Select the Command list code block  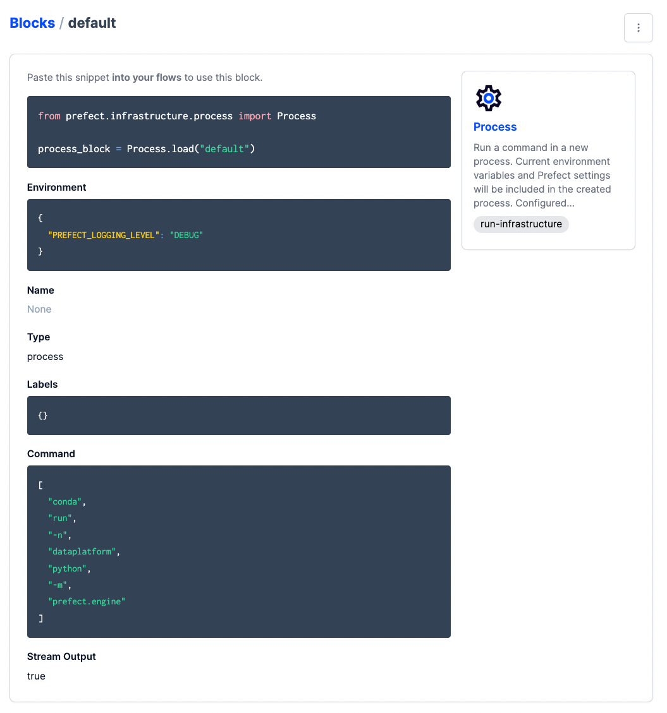pyautogui.click(x=238, y=551)
